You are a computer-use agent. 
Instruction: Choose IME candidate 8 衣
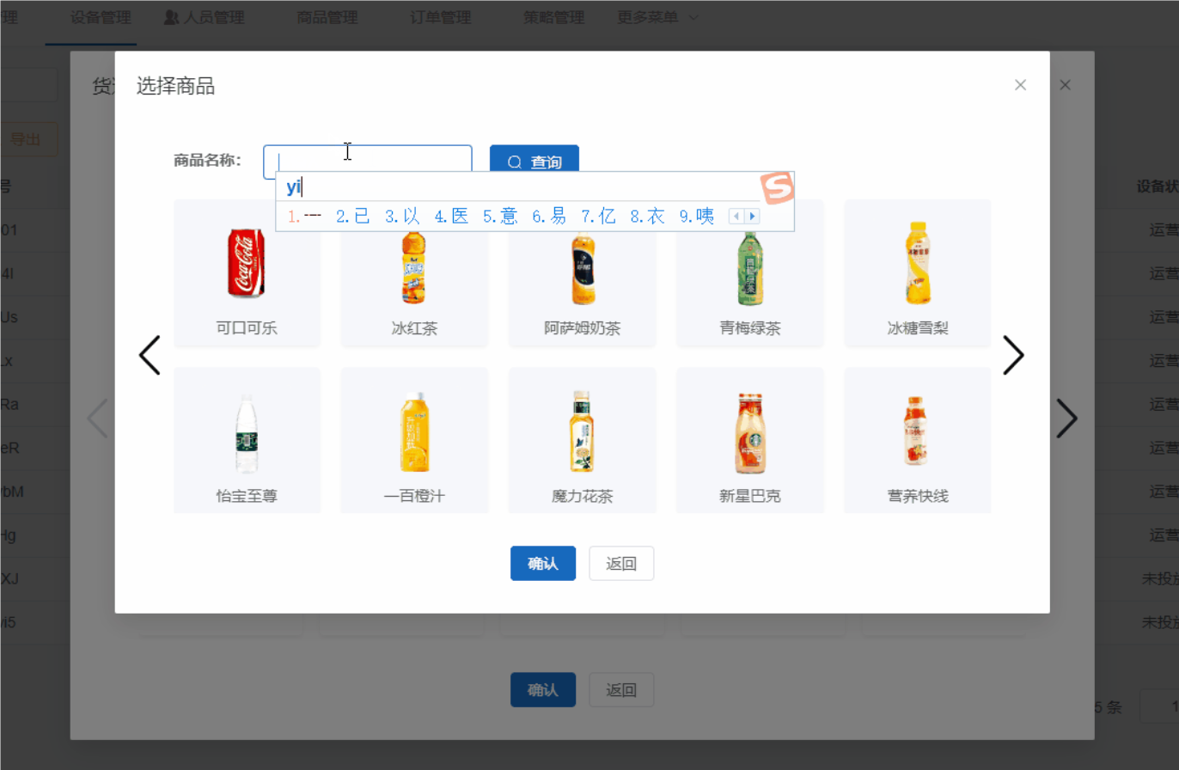point(647,217)
